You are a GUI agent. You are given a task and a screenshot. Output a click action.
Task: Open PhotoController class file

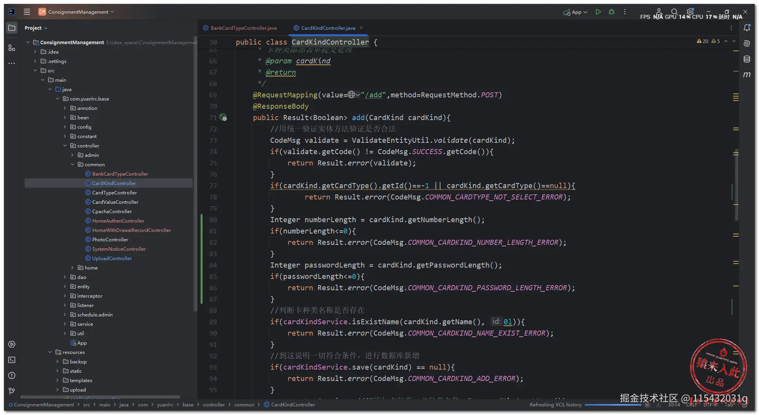point(110,239)
